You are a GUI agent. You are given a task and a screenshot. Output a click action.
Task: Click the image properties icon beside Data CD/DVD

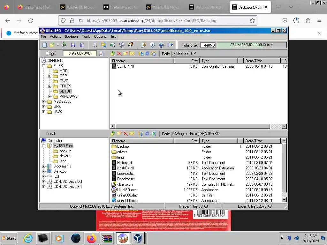(x=101, y=54)
